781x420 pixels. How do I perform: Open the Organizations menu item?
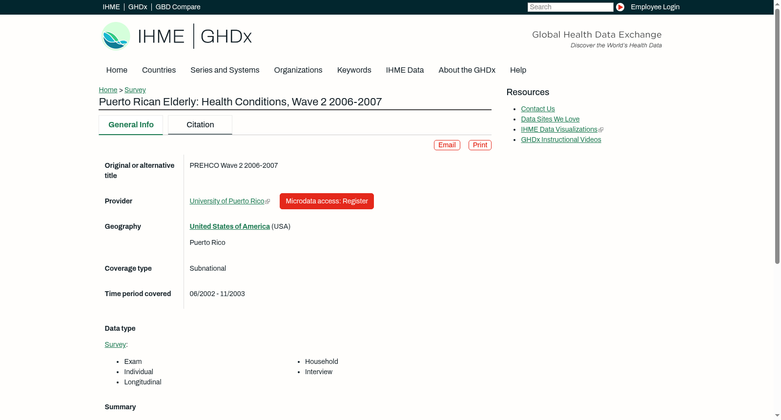tap(298, 70)
